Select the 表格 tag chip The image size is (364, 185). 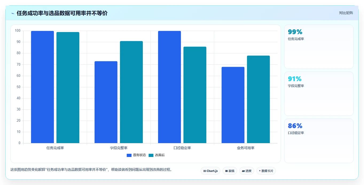[x=230, y=171]
